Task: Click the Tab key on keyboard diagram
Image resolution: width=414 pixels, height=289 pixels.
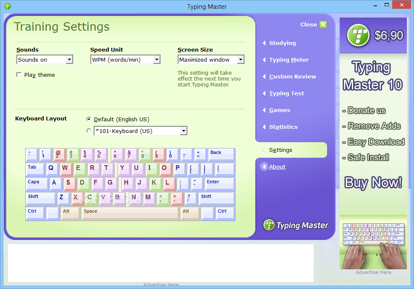Action: point(35,169)
